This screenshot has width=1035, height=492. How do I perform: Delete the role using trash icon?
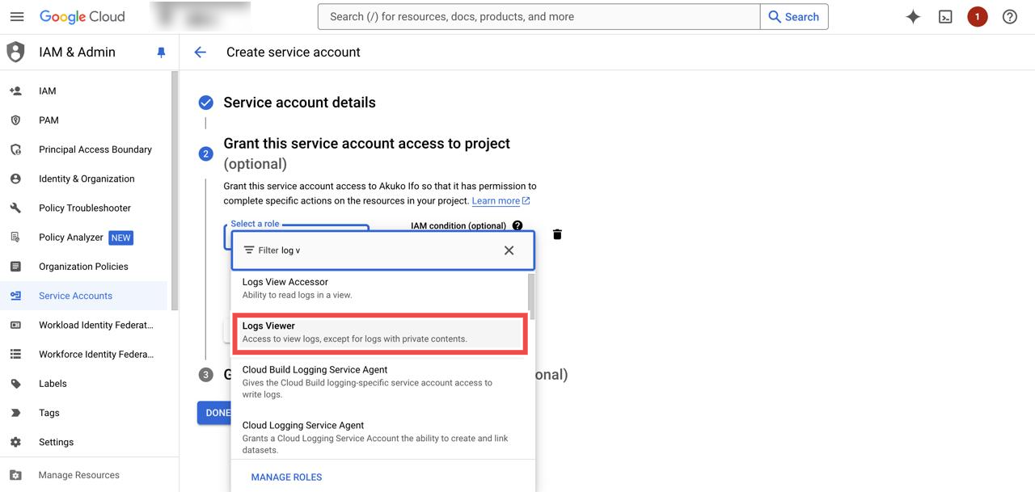pyautogui.click(x=557, y=234)
